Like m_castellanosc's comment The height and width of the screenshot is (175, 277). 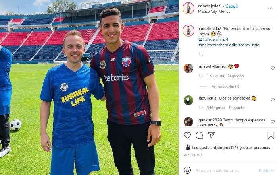click(273, 68)
